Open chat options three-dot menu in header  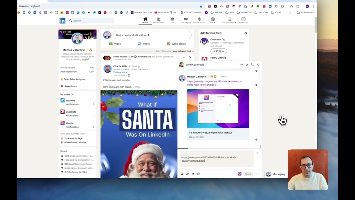(x=242, y=65)
